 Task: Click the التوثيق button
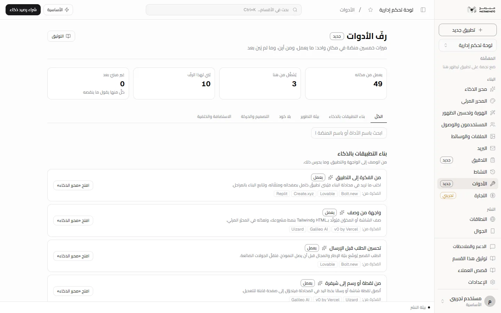61,36
